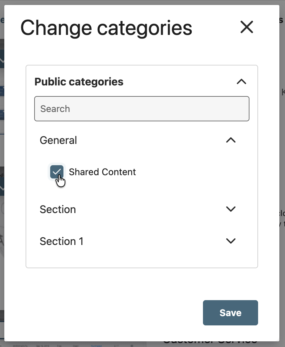285x347 pixels.
Task: Uncheck the Shared Content checkbox
Action: click(57, 172)
